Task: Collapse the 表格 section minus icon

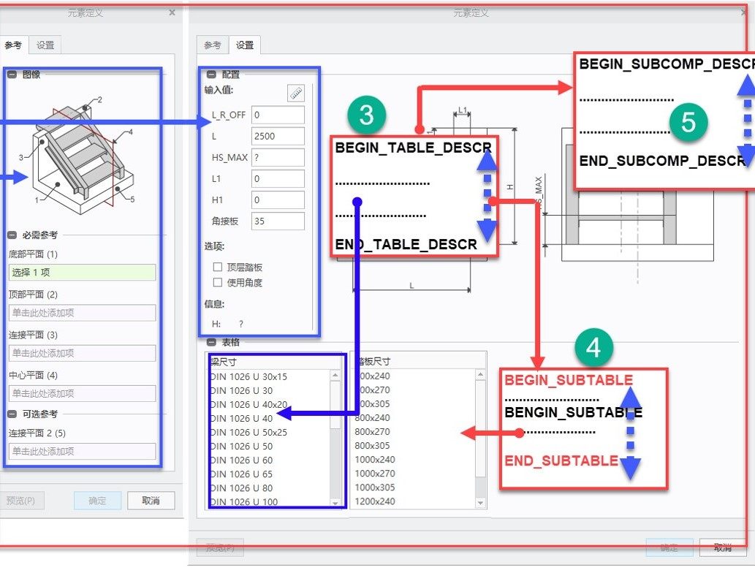Action: [x=211, y=342]
